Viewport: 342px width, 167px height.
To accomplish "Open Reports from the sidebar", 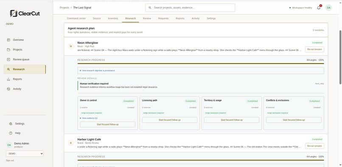I will [25, 79].
